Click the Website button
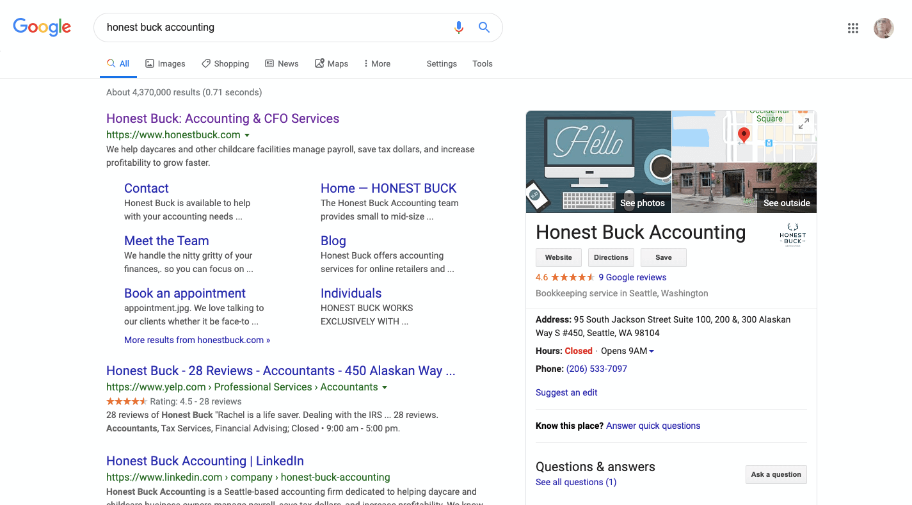This screenshot has height=505, width=912. pos(559,257)
